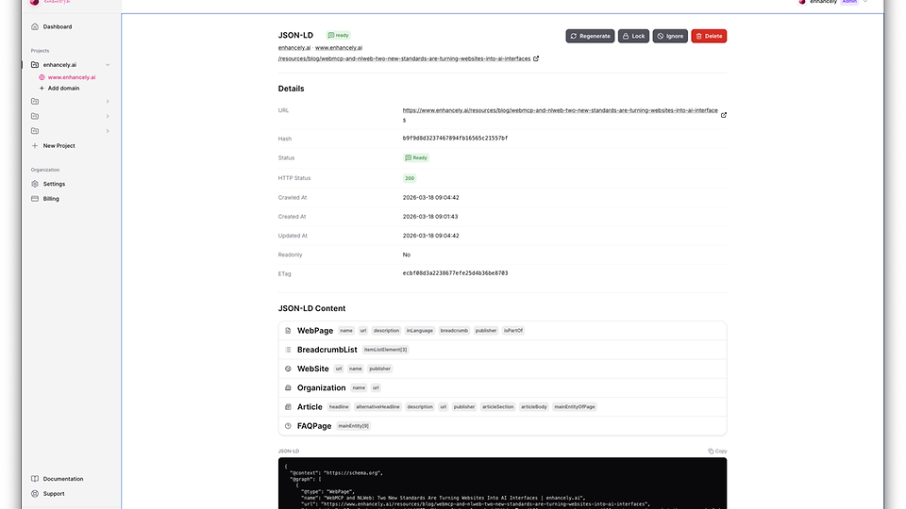Click the external link icon after the page path
This screenshot has height=509, width=906.
pyautogui.click(x=537, y=58)
